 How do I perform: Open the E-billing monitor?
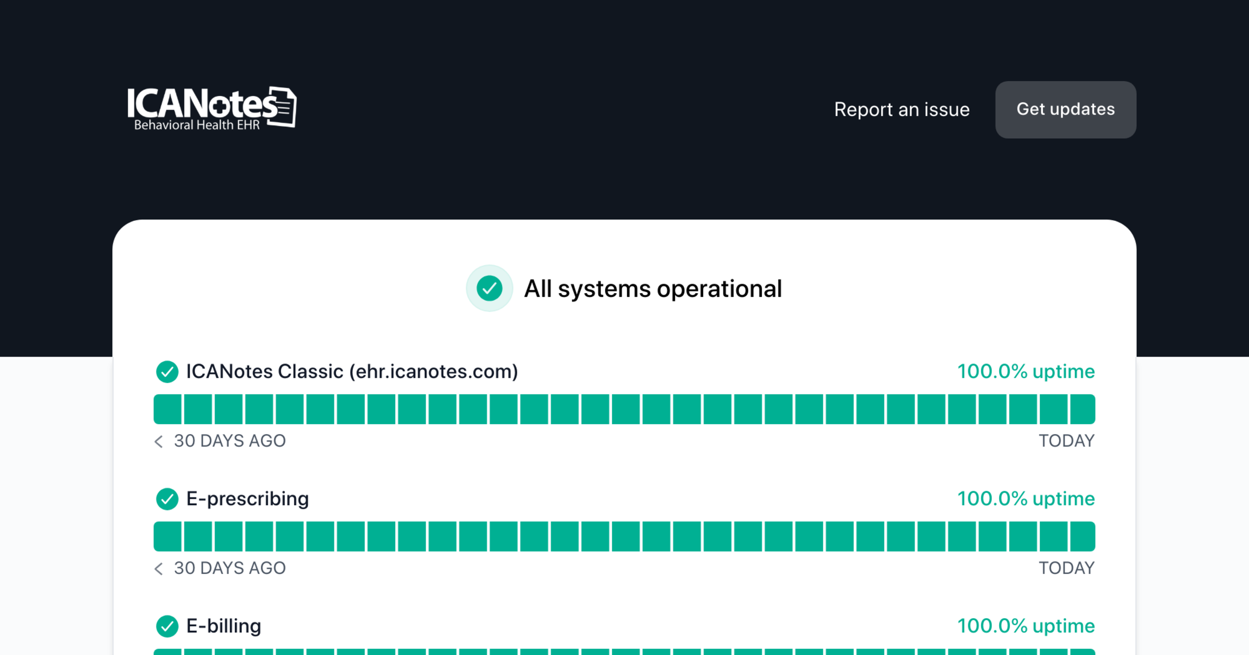(x=224, y=626)
